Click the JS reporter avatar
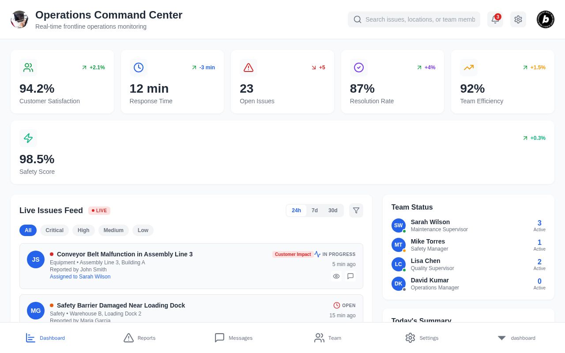This screenshot has height=353, width=565. tap(36, 259)
